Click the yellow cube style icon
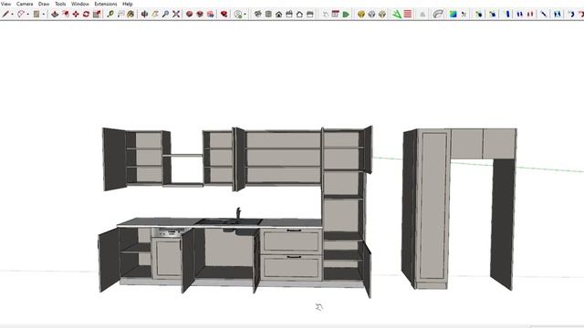Viewport: 584px width, 328px height. click(361, 15)
